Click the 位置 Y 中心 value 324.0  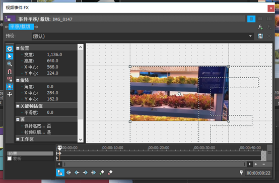(x=52, y=73)
